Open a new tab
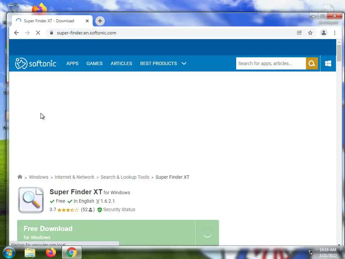Screen dimensions: 345x259 (100, 21)
